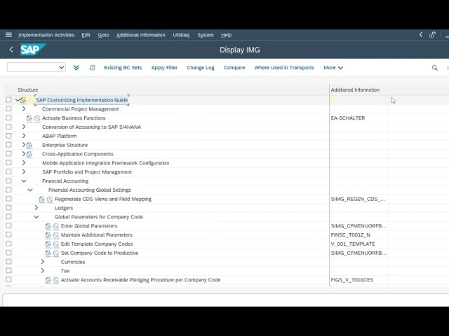Image resolution: width=449 pixels, height=336 pixels.
Task: Collapse Global Parameters for Company Code
Action: 36,217
